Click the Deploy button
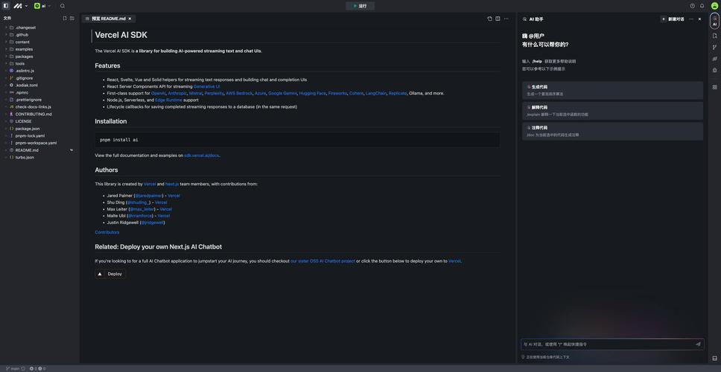This screenshot has width=721, height=372. click(x=110, y=274)
